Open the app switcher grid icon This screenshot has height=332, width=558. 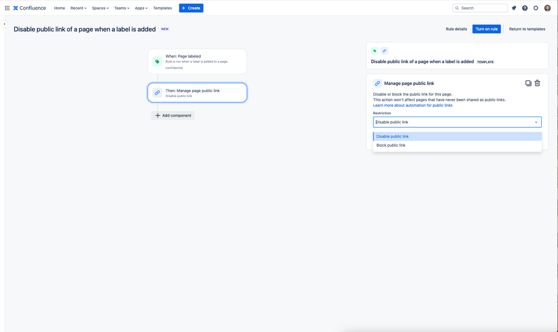point(7,8)
